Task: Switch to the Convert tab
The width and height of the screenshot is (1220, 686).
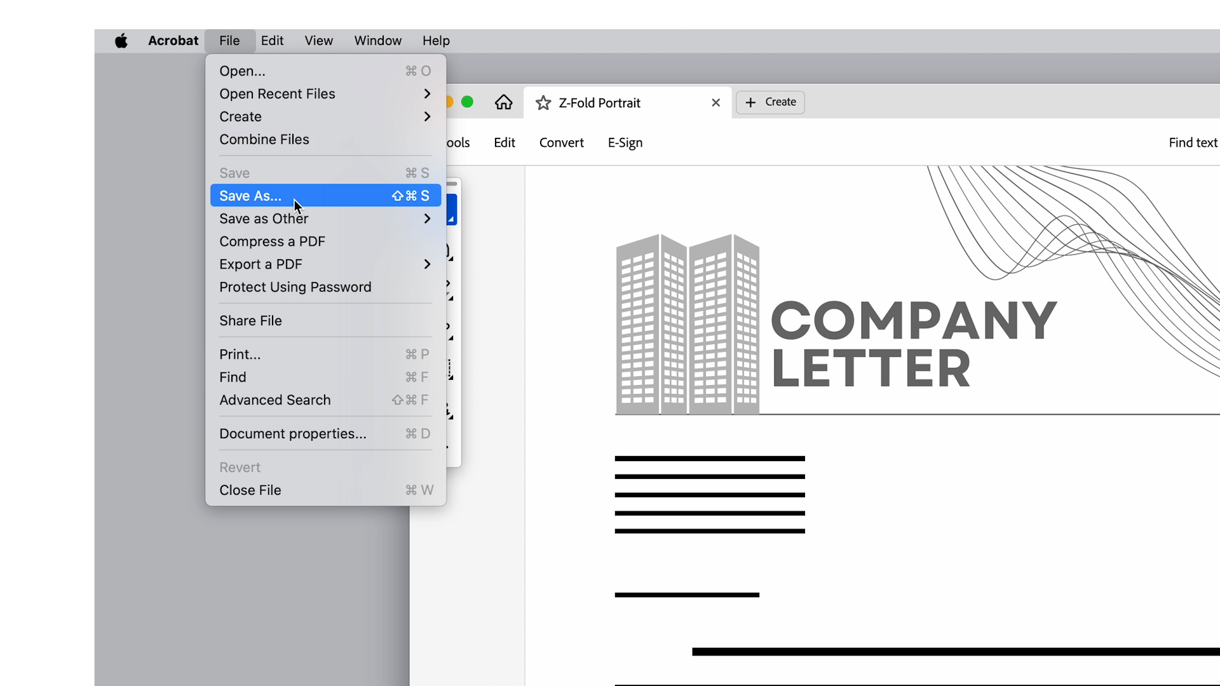Action: pyautogui.click(x=561, y=142)
